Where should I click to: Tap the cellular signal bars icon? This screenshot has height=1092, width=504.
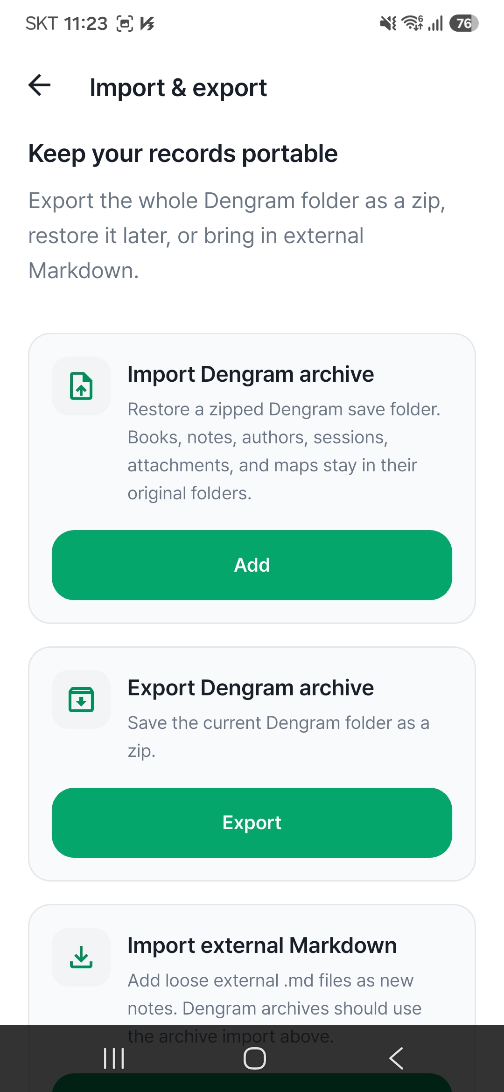coord(435,23)
